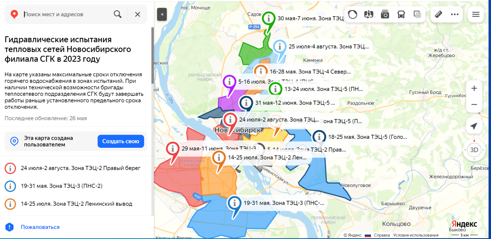Click the red info icon in the sidebar list
491x239 pixels.
point(10,168)
